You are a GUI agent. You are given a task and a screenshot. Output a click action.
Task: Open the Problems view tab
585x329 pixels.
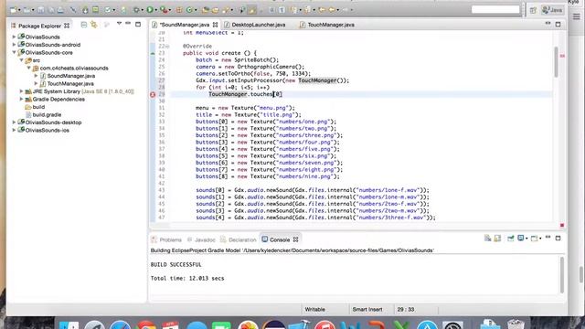[x=166, y=239]
